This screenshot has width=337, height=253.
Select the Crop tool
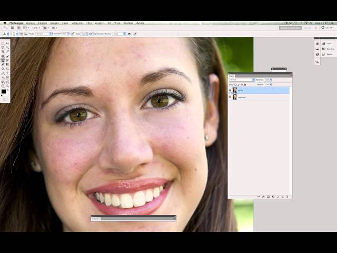[3, 52]
